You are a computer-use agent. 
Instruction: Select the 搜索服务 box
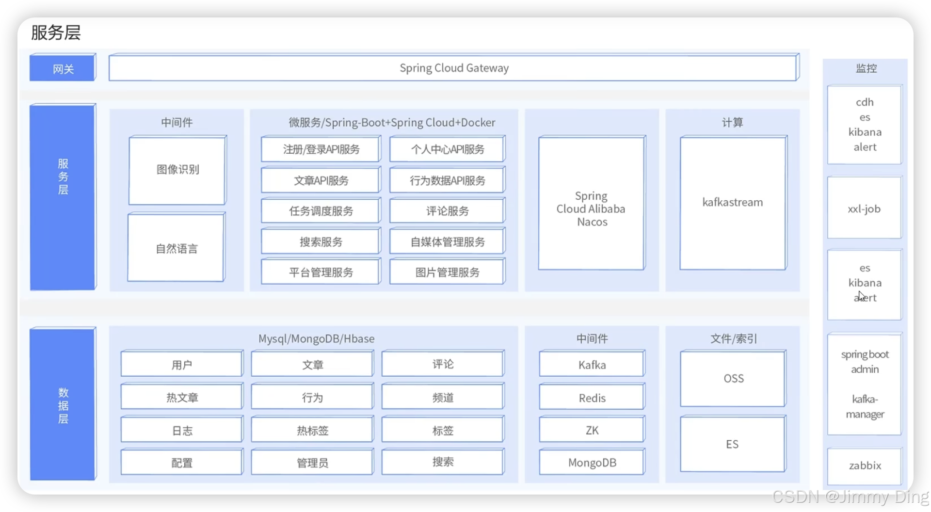click(321, 241)
